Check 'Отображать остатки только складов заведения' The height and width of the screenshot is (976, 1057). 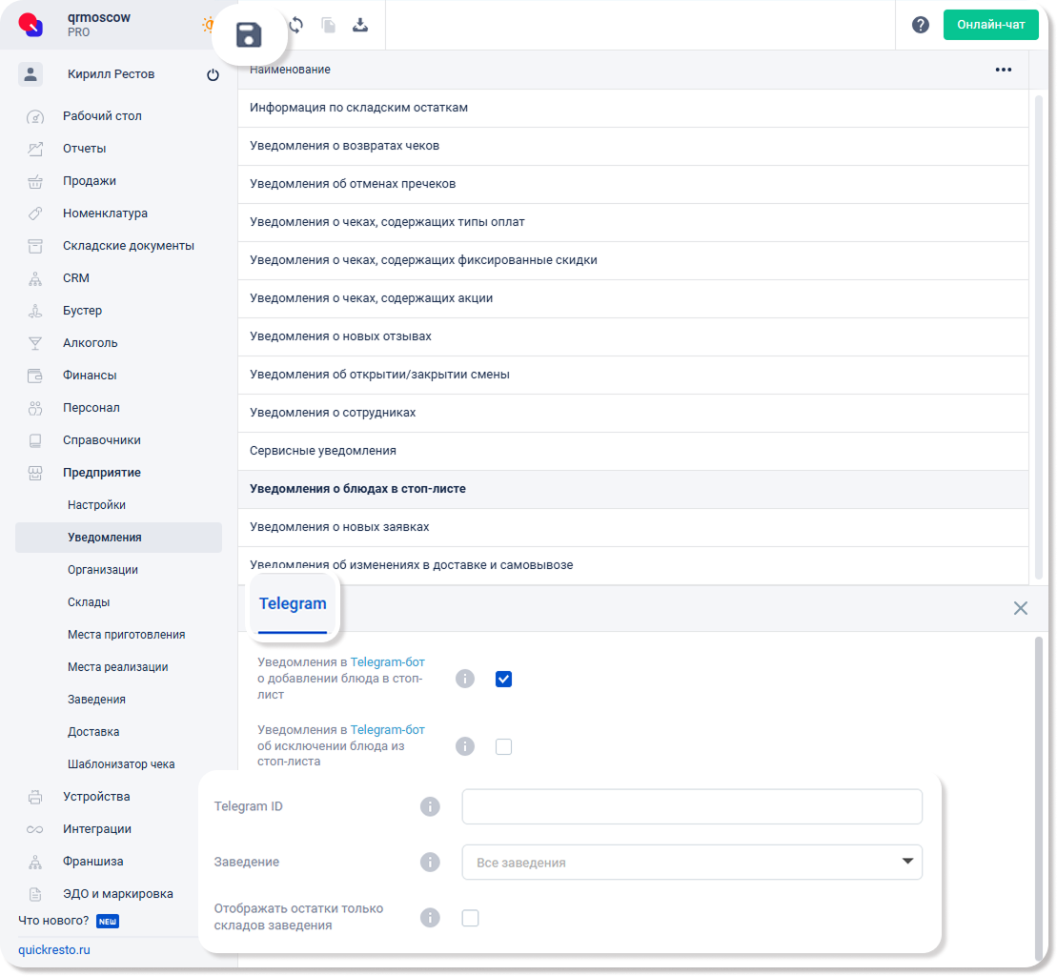tap(470, 918)
